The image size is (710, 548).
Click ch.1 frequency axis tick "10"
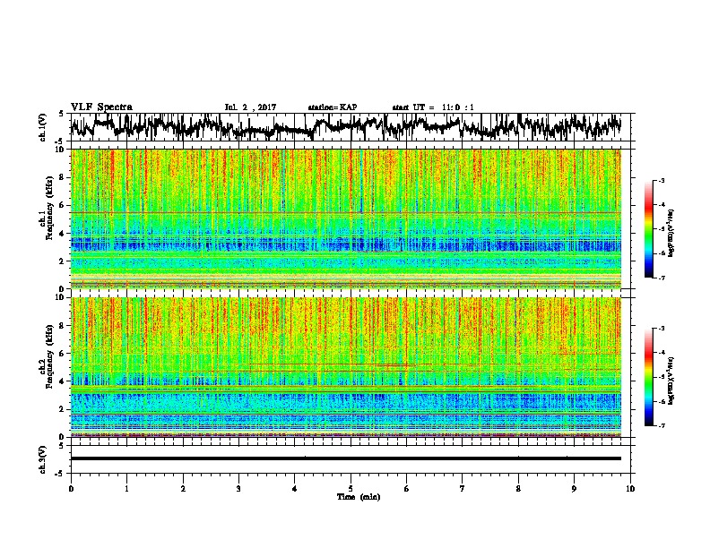[61, 150]
